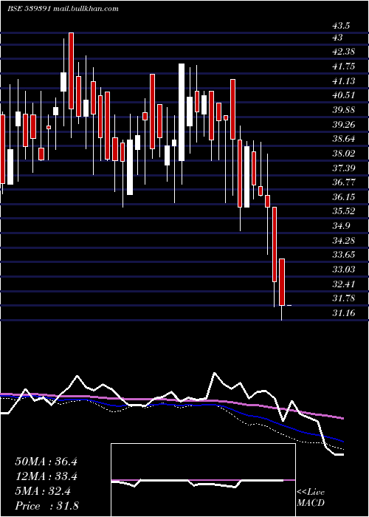Screen dimensions: 369x517
Task: Click the '<<Live MACD' label
Action: 311,497
